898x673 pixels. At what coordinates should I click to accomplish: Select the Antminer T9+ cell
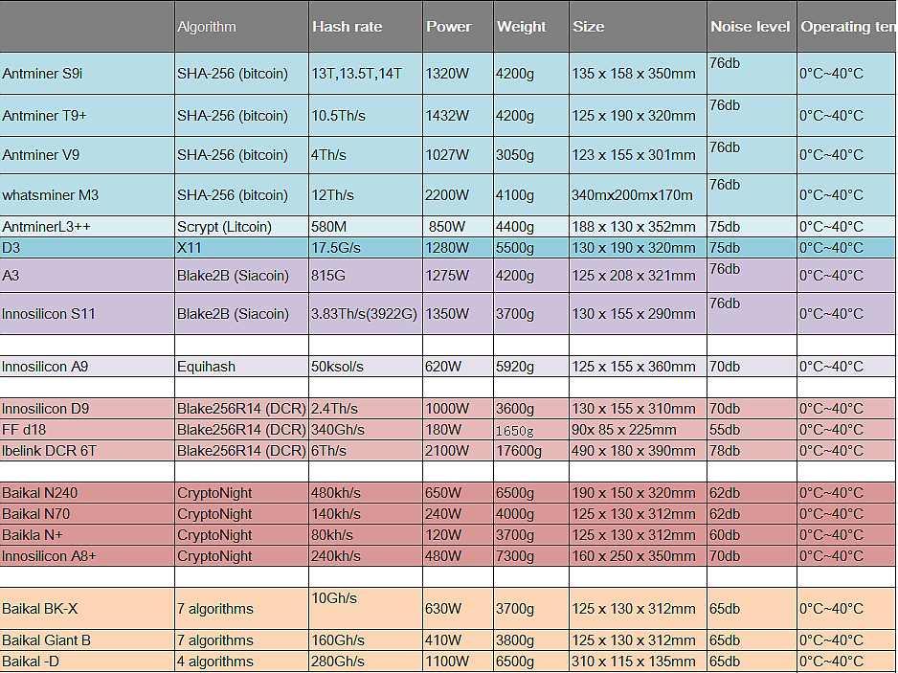pyautogui.click(x=87, y=115)
